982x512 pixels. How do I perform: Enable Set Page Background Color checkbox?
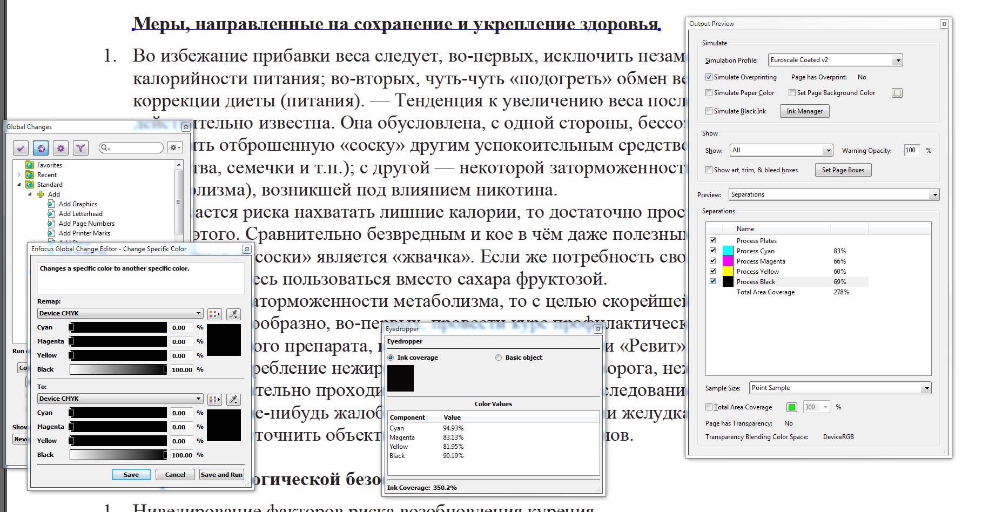792,93
